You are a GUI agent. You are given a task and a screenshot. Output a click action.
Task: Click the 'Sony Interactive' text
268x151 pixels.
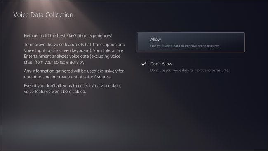108,50
